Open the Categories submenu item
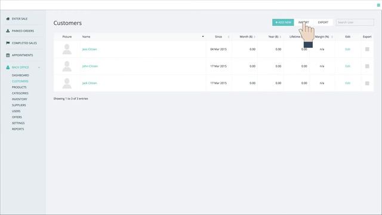Screen dimensions: 382x215 coord(20,93)
